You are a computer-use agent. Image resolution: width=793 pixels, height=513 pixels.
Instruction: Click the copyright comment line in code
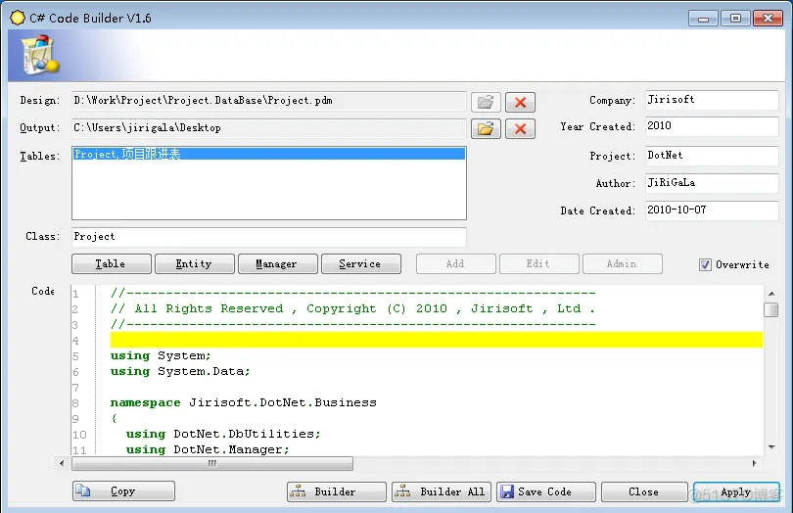point(353,308)
